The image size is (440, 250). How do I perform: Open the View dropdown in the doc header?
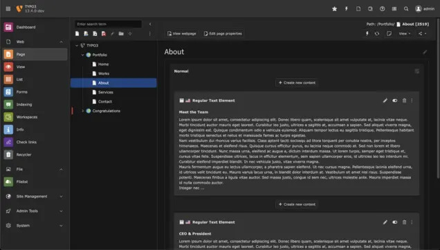pos(405,34)
